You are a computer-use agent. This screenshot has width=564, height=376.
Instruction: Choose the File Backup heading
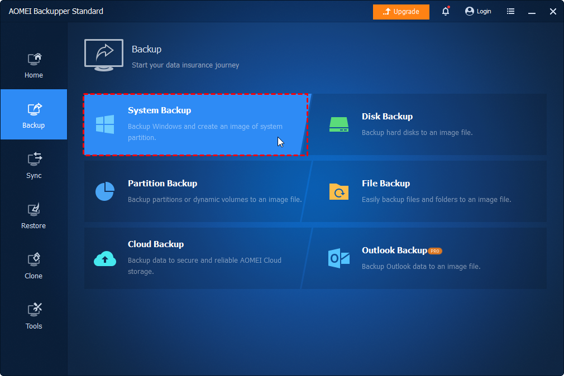386,184
